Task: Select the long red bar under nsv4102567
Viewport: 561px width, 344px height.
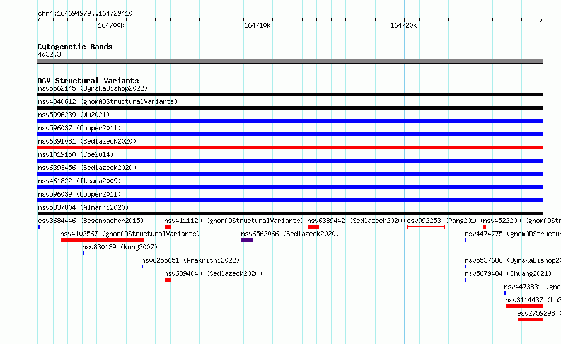Action: (x=102, y=240)
